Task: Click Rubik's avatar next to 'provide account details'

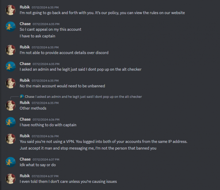Action: click(10, 50)
